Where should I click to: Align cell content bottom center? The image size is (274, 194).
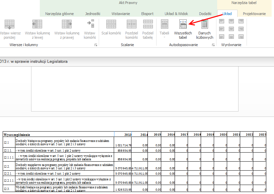pos(232,36)
